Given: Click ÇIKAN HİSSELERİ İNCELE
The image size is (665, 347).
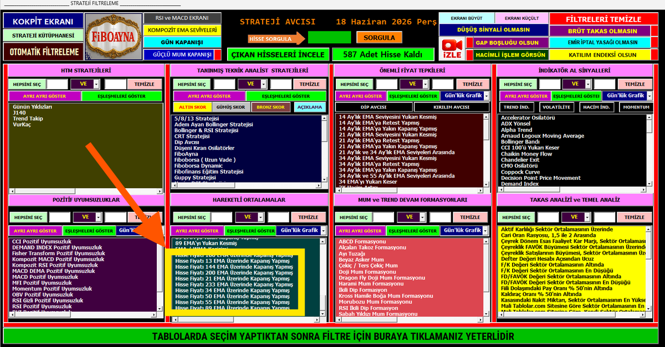Looking at the screenshot, I should click(x=278, y=54).
